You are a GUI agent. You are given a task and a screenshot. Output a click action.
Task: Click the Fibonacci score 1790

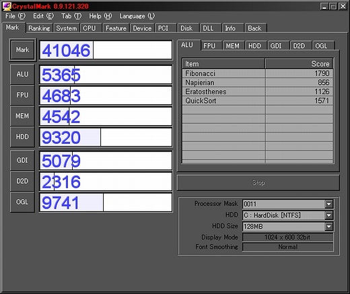pos(322,73)
